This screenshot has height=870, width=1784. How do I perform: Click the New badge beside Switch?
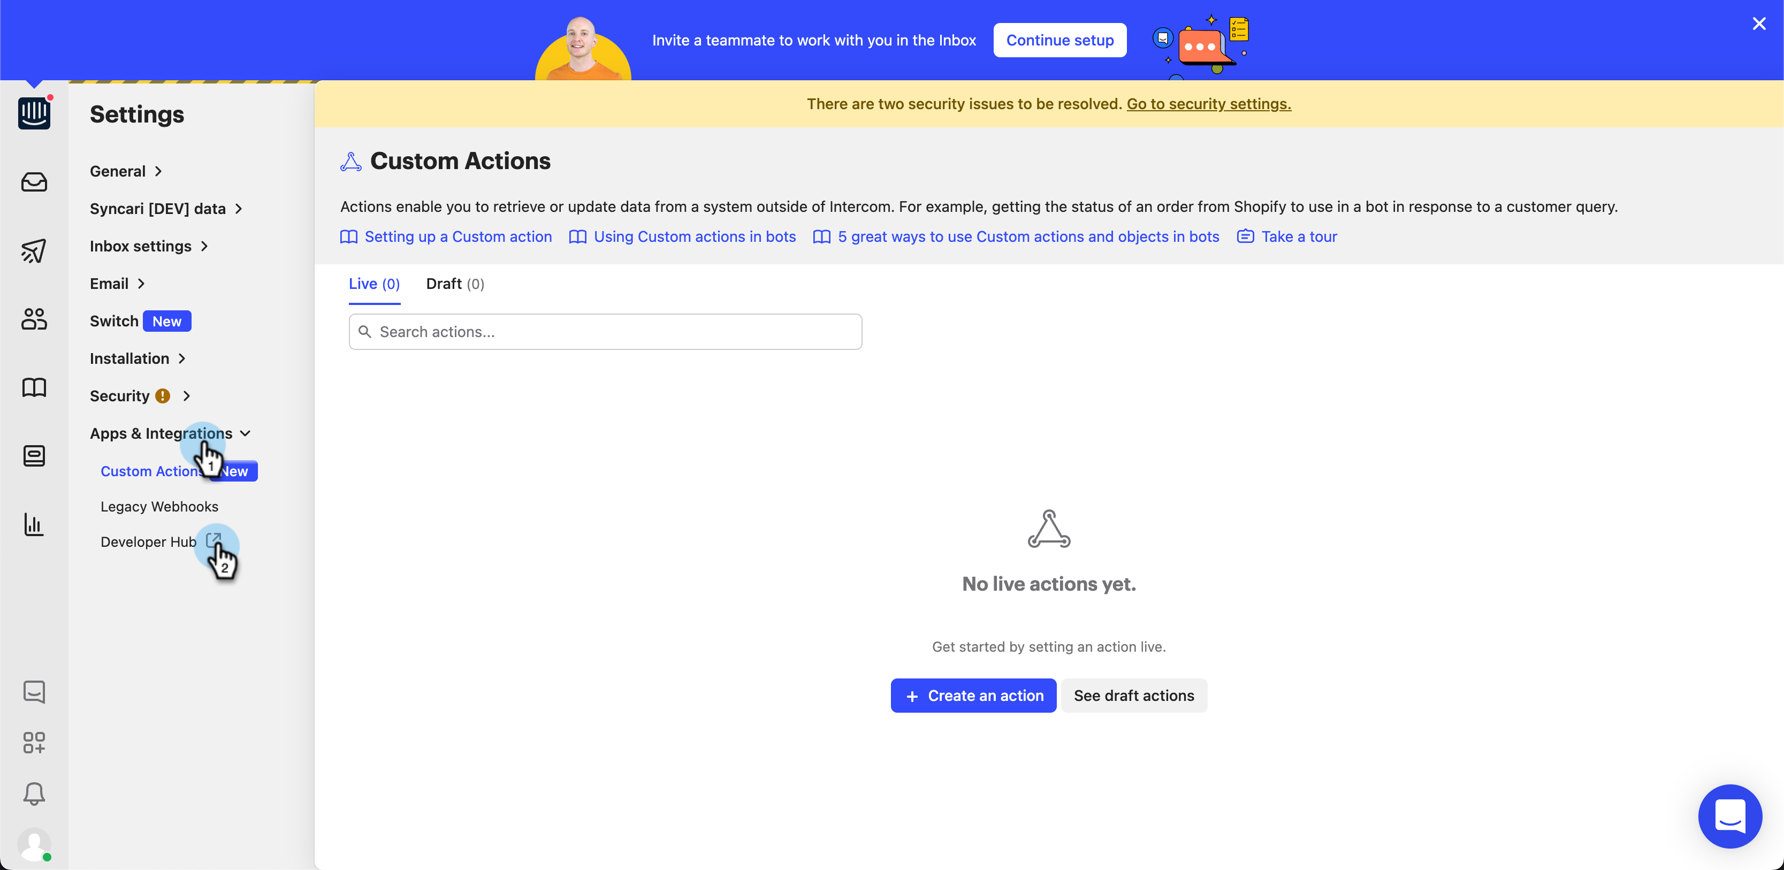[167, 320]
